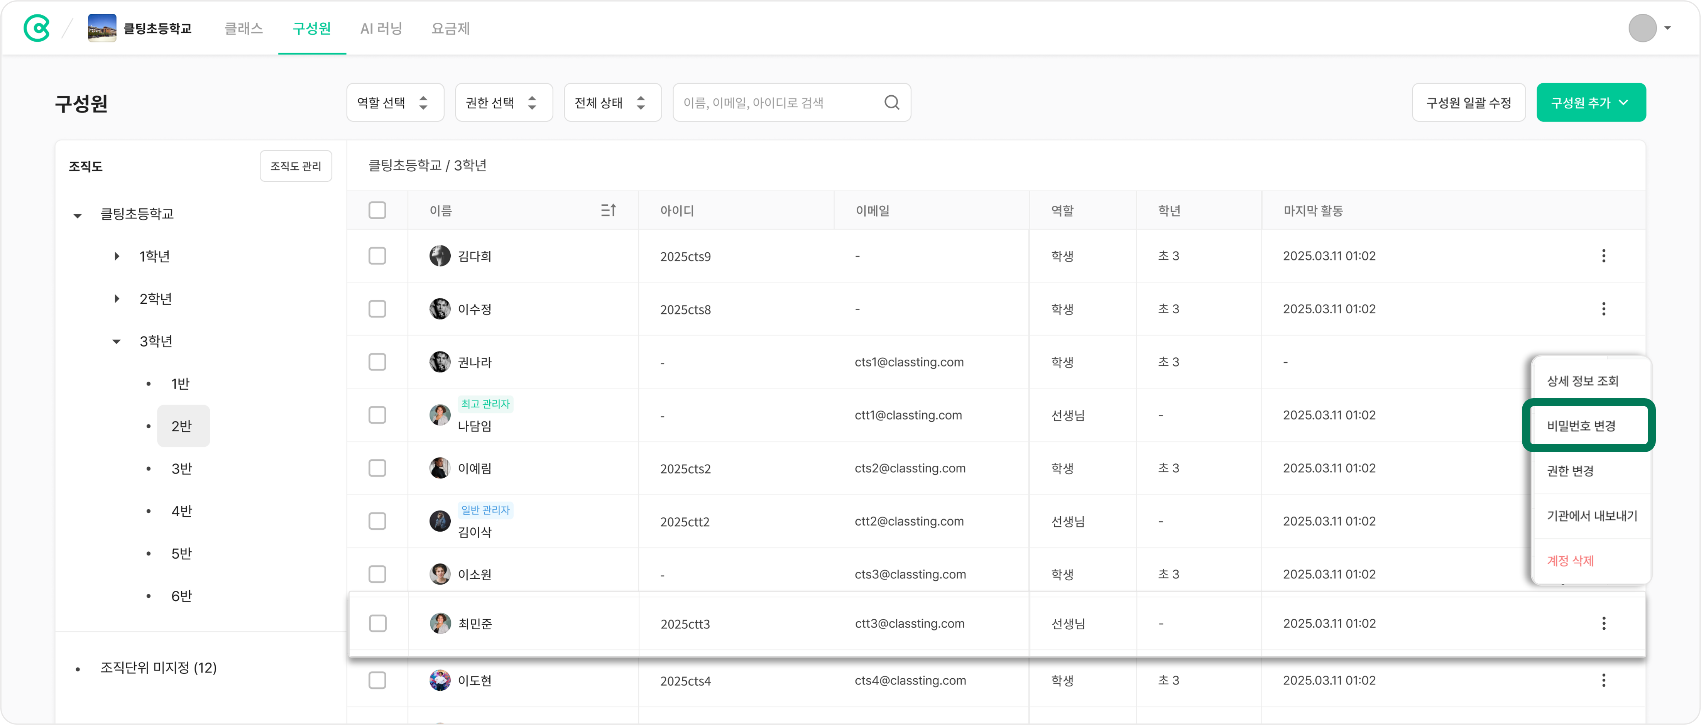The height and width of the screenshot is (725, 1701).
Task: Select 계정 삭제 menu item
Action: click(1591, 561)
